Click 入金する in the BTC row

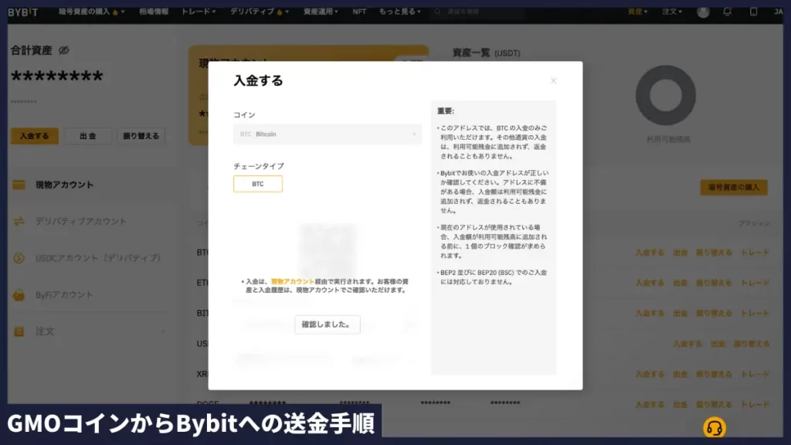click(649, 253)
